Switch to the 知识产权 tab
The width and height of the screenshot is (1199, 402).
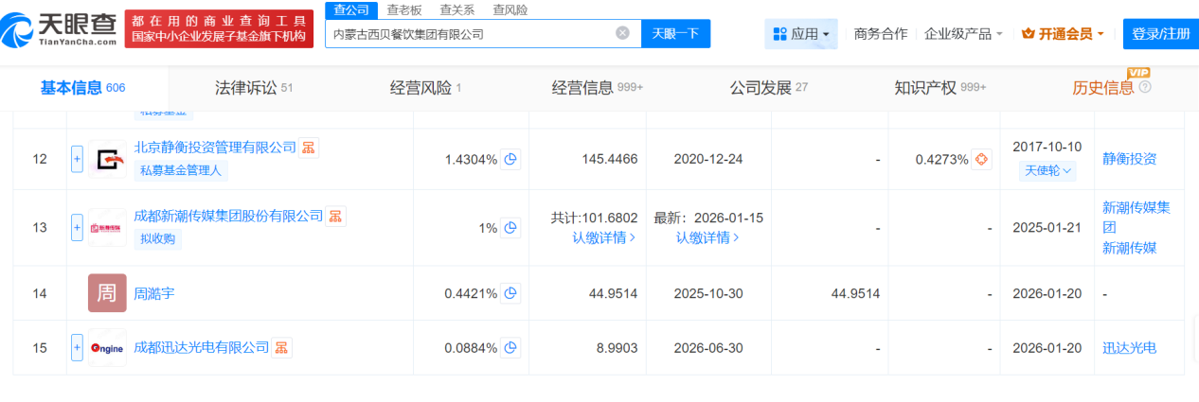940,88
